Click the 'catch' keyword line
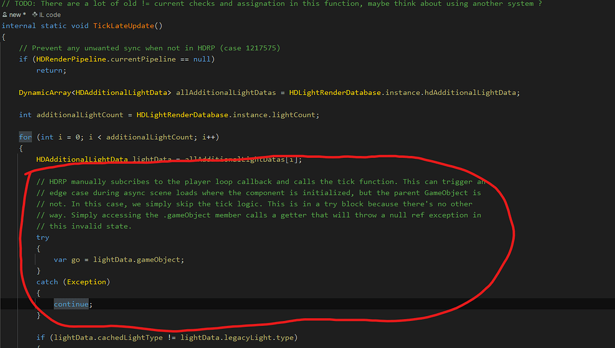Image resolution: width=615 pixels, height=348 pixels. [47, 281]
